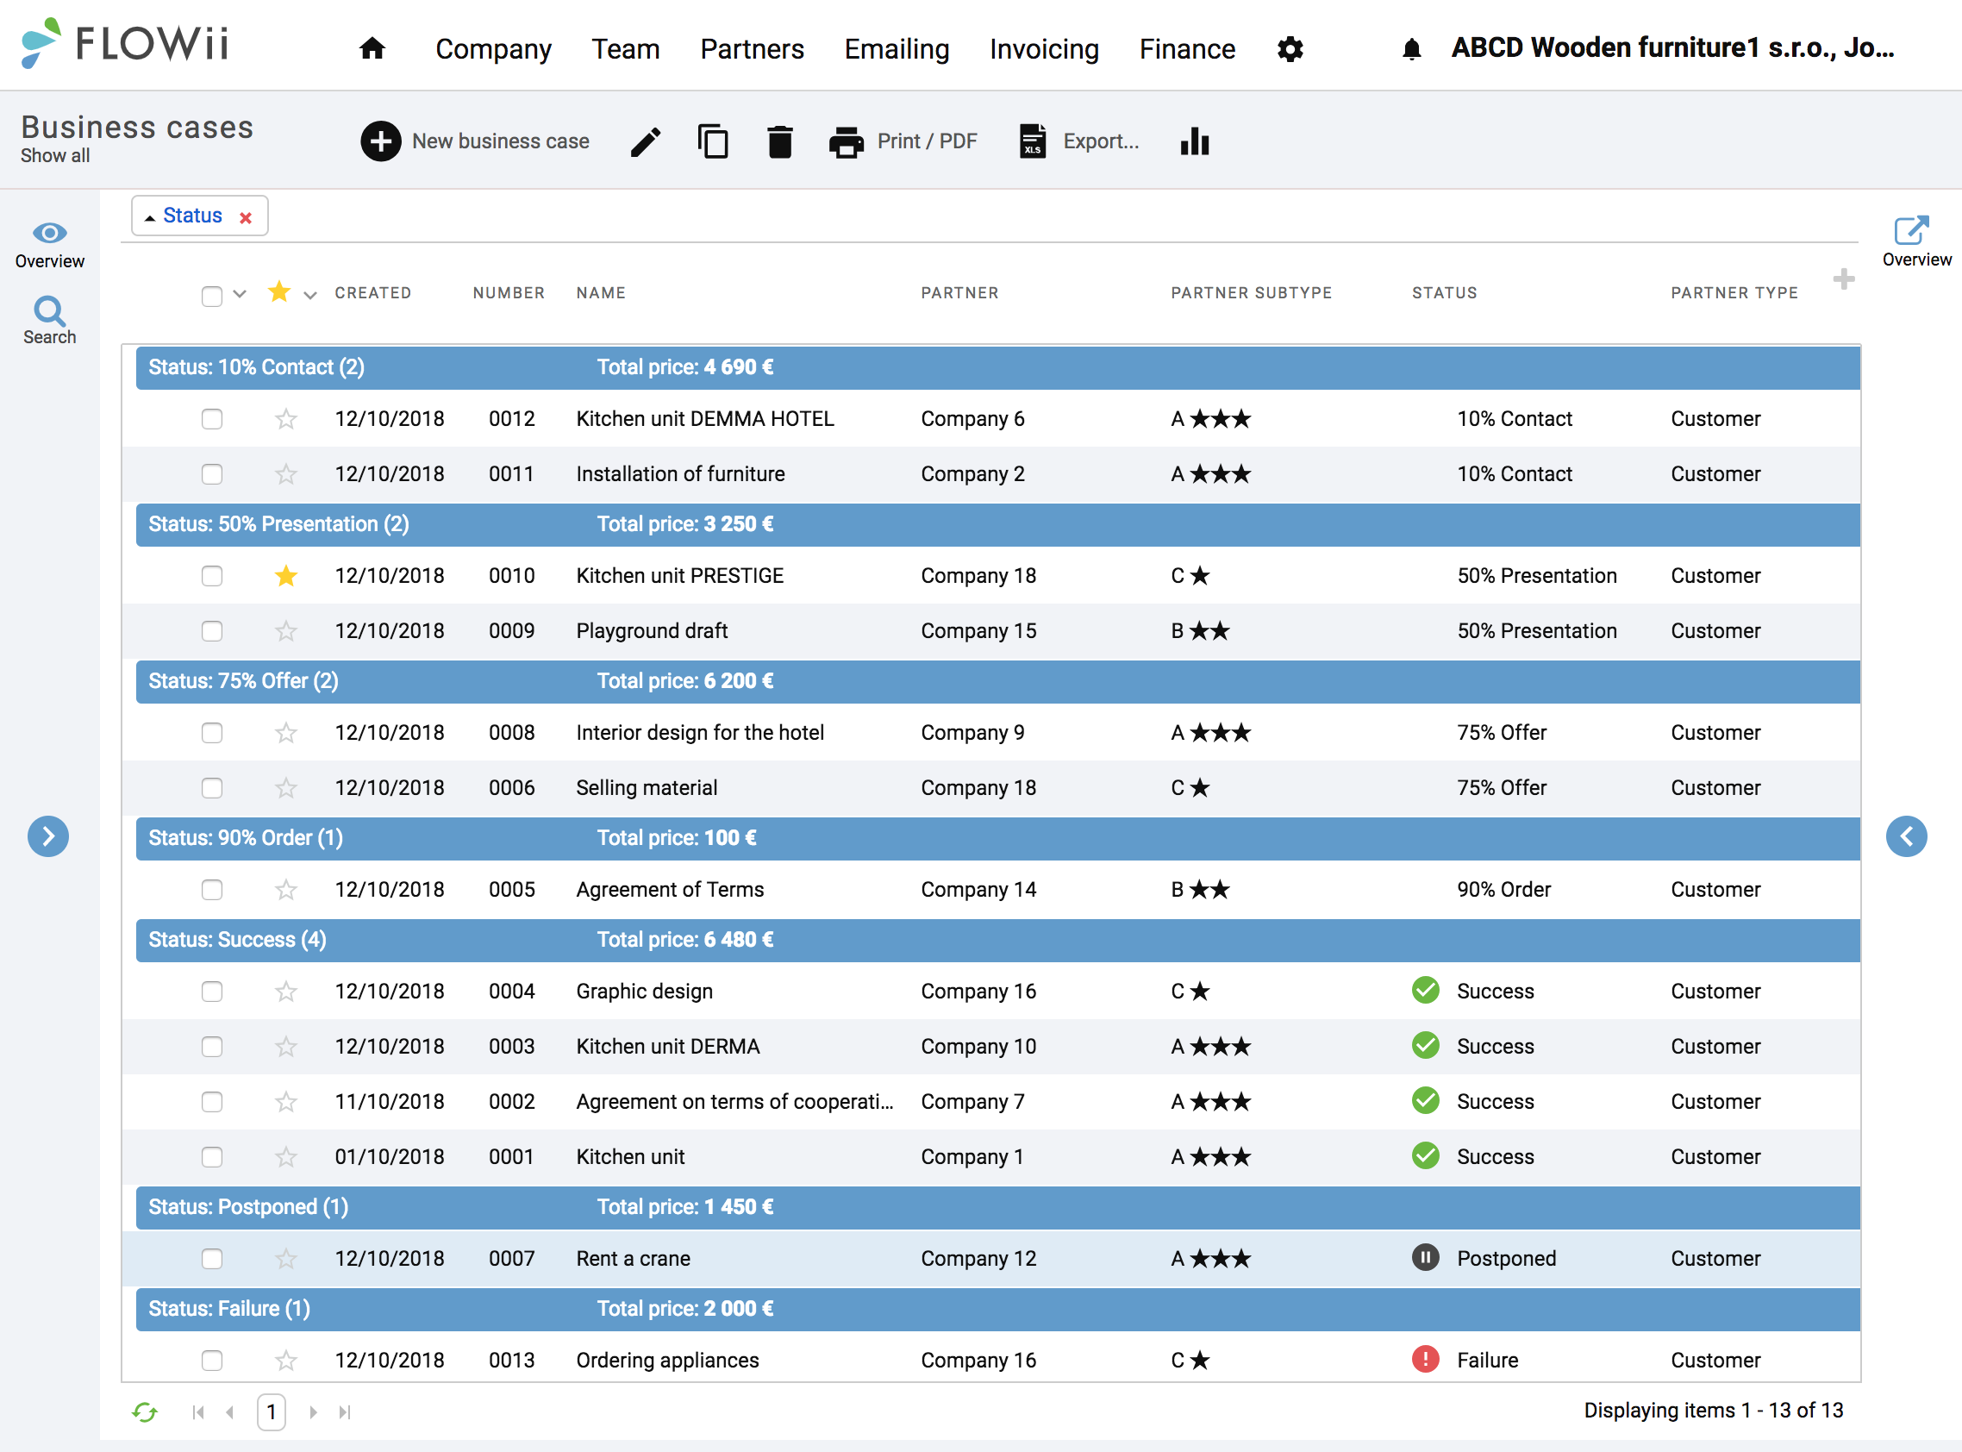Open the Invoicing menu
1962x1452 pixels.
[x=1044, y=49]
